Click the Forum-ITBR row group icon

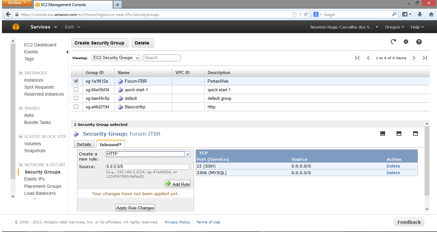121,81
